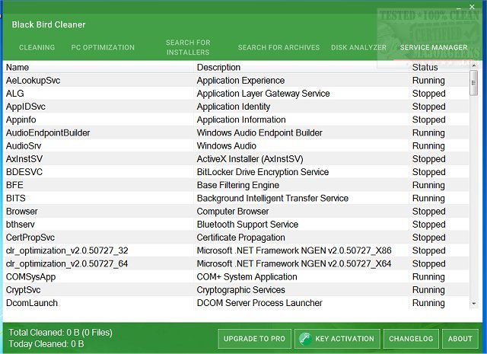The width and height of the screenshot is (487, 354).
Task: Select the Browser service
Action: click(x=236, y=211)
